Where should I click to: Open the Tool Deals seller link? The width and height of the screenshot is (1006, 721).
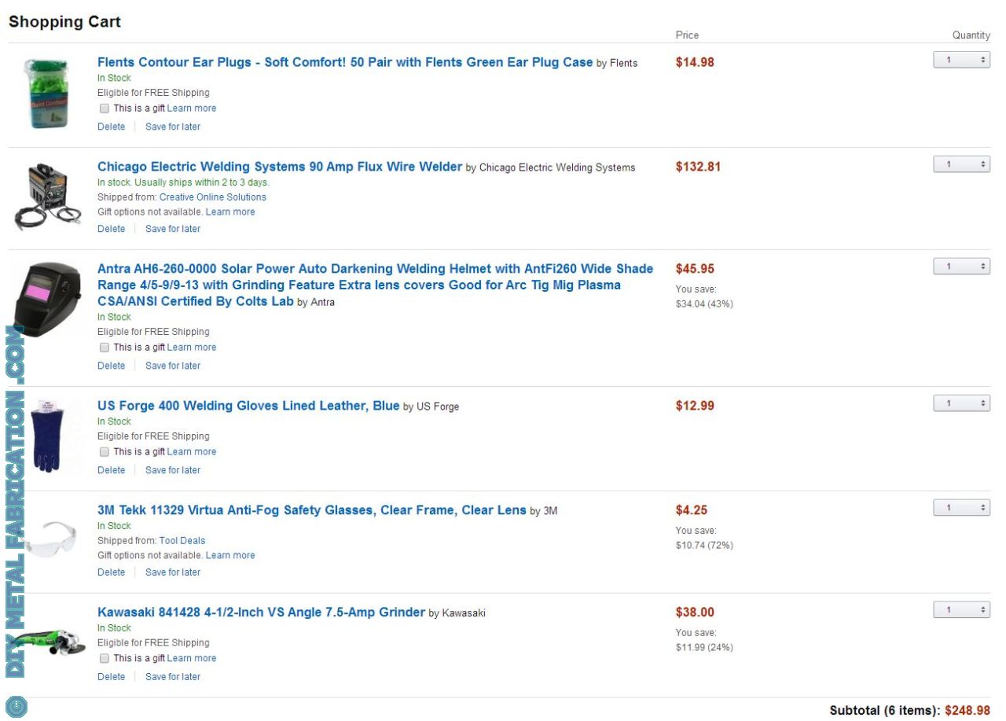tap(182, 541)
